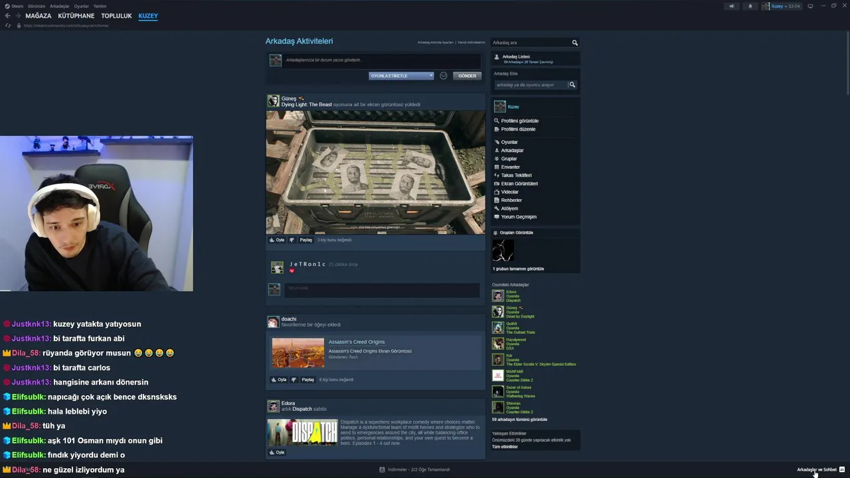The width and height of the screenshot is (850, 478).
Task: Open Atölyem link
Action: pos(509,208)
